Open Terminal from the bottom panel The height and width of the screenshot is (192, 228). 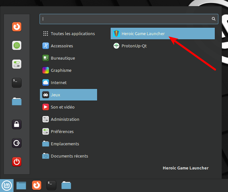[x=51, y=185]
